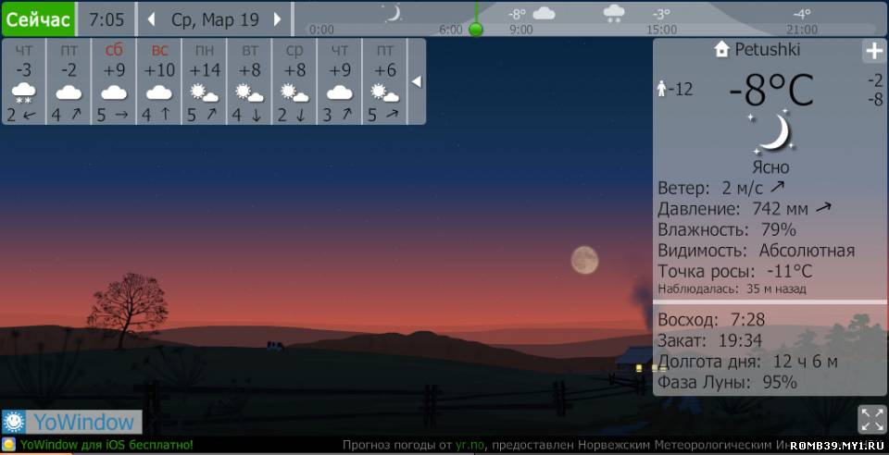
Task: Select Saturday +9 forecast tile
Action: tap(114, 81)
